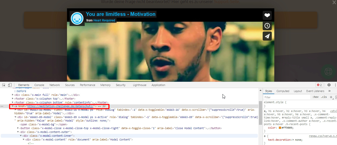Open DevTools three-dot customize menu

[x=335, y=85]
